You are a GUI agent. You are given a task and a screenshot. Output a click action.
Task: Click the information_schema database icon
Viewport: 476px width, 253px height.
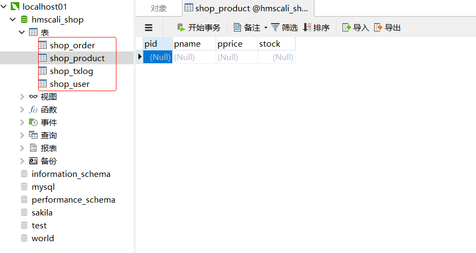[x=24, y=174]
